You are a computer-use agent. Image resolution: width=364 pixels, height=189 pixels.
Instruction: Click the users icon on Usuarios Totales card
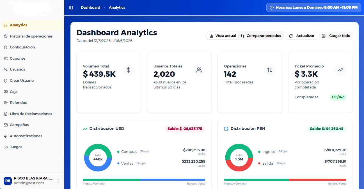point(199,70)
